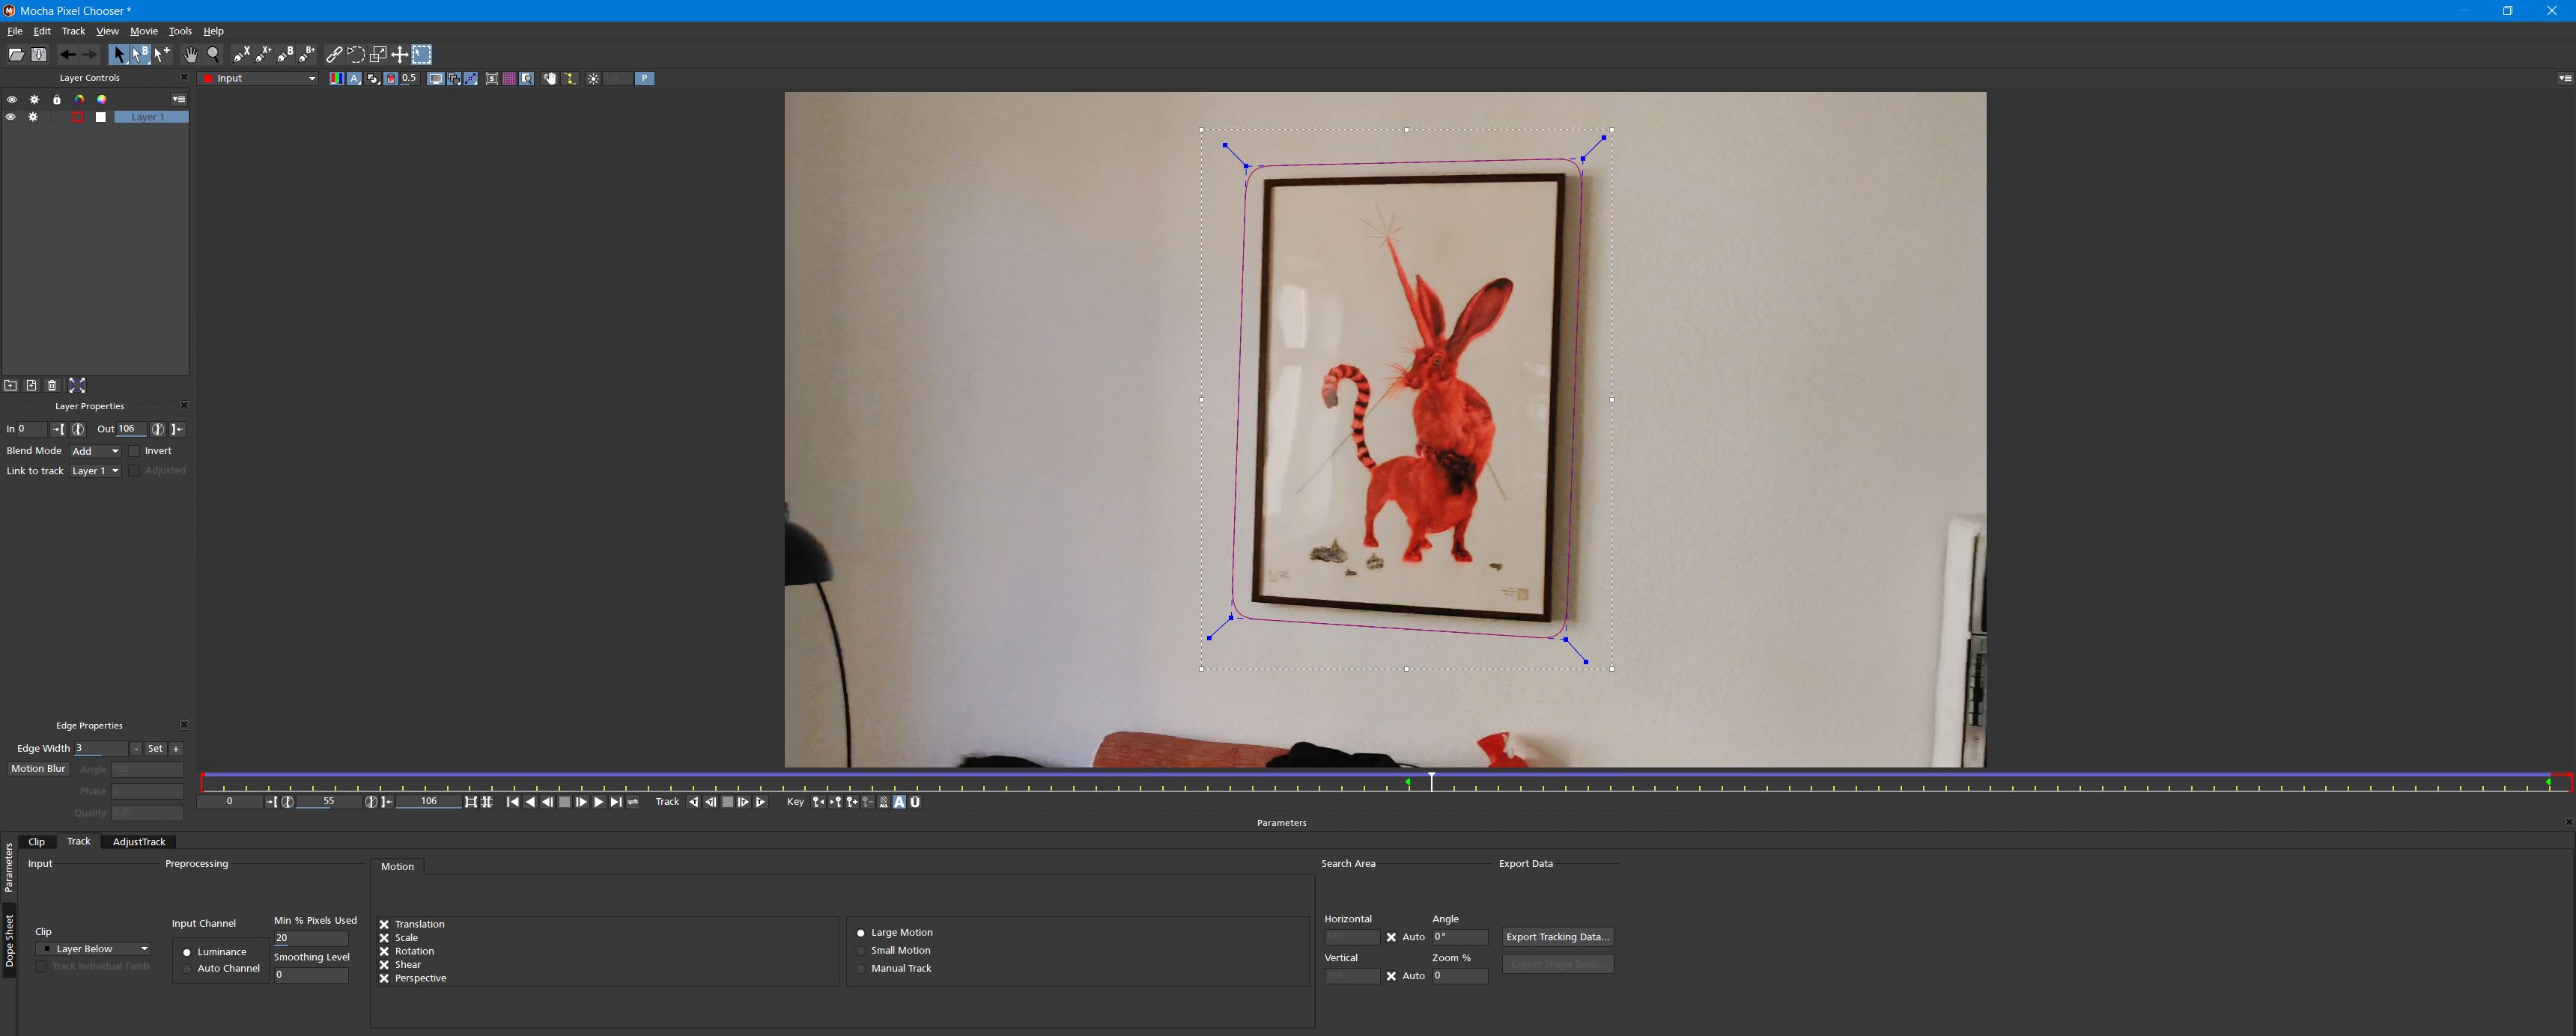The width and height of the screenshot is (2576, 1036).
Task: Choose the Create Bezier pen tool
Action: pyautogui.click(x=286, y=55)
